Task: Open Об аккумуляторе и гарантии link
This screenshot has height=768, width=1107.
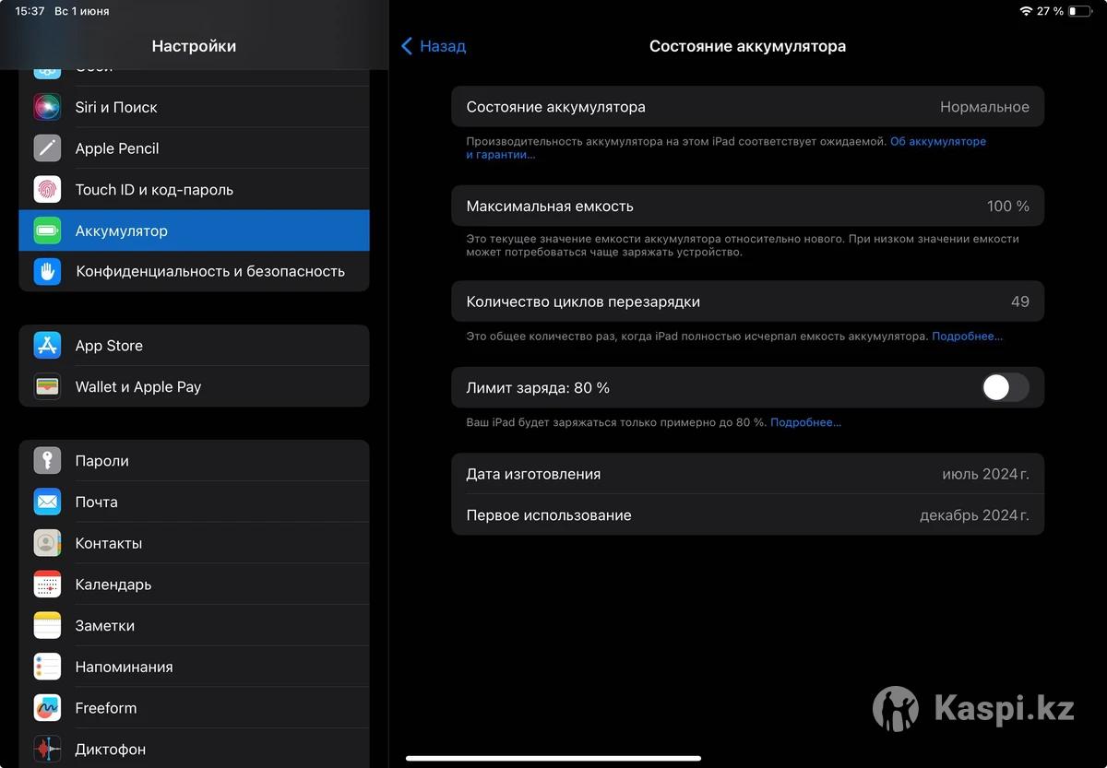Action: [726, 148]
